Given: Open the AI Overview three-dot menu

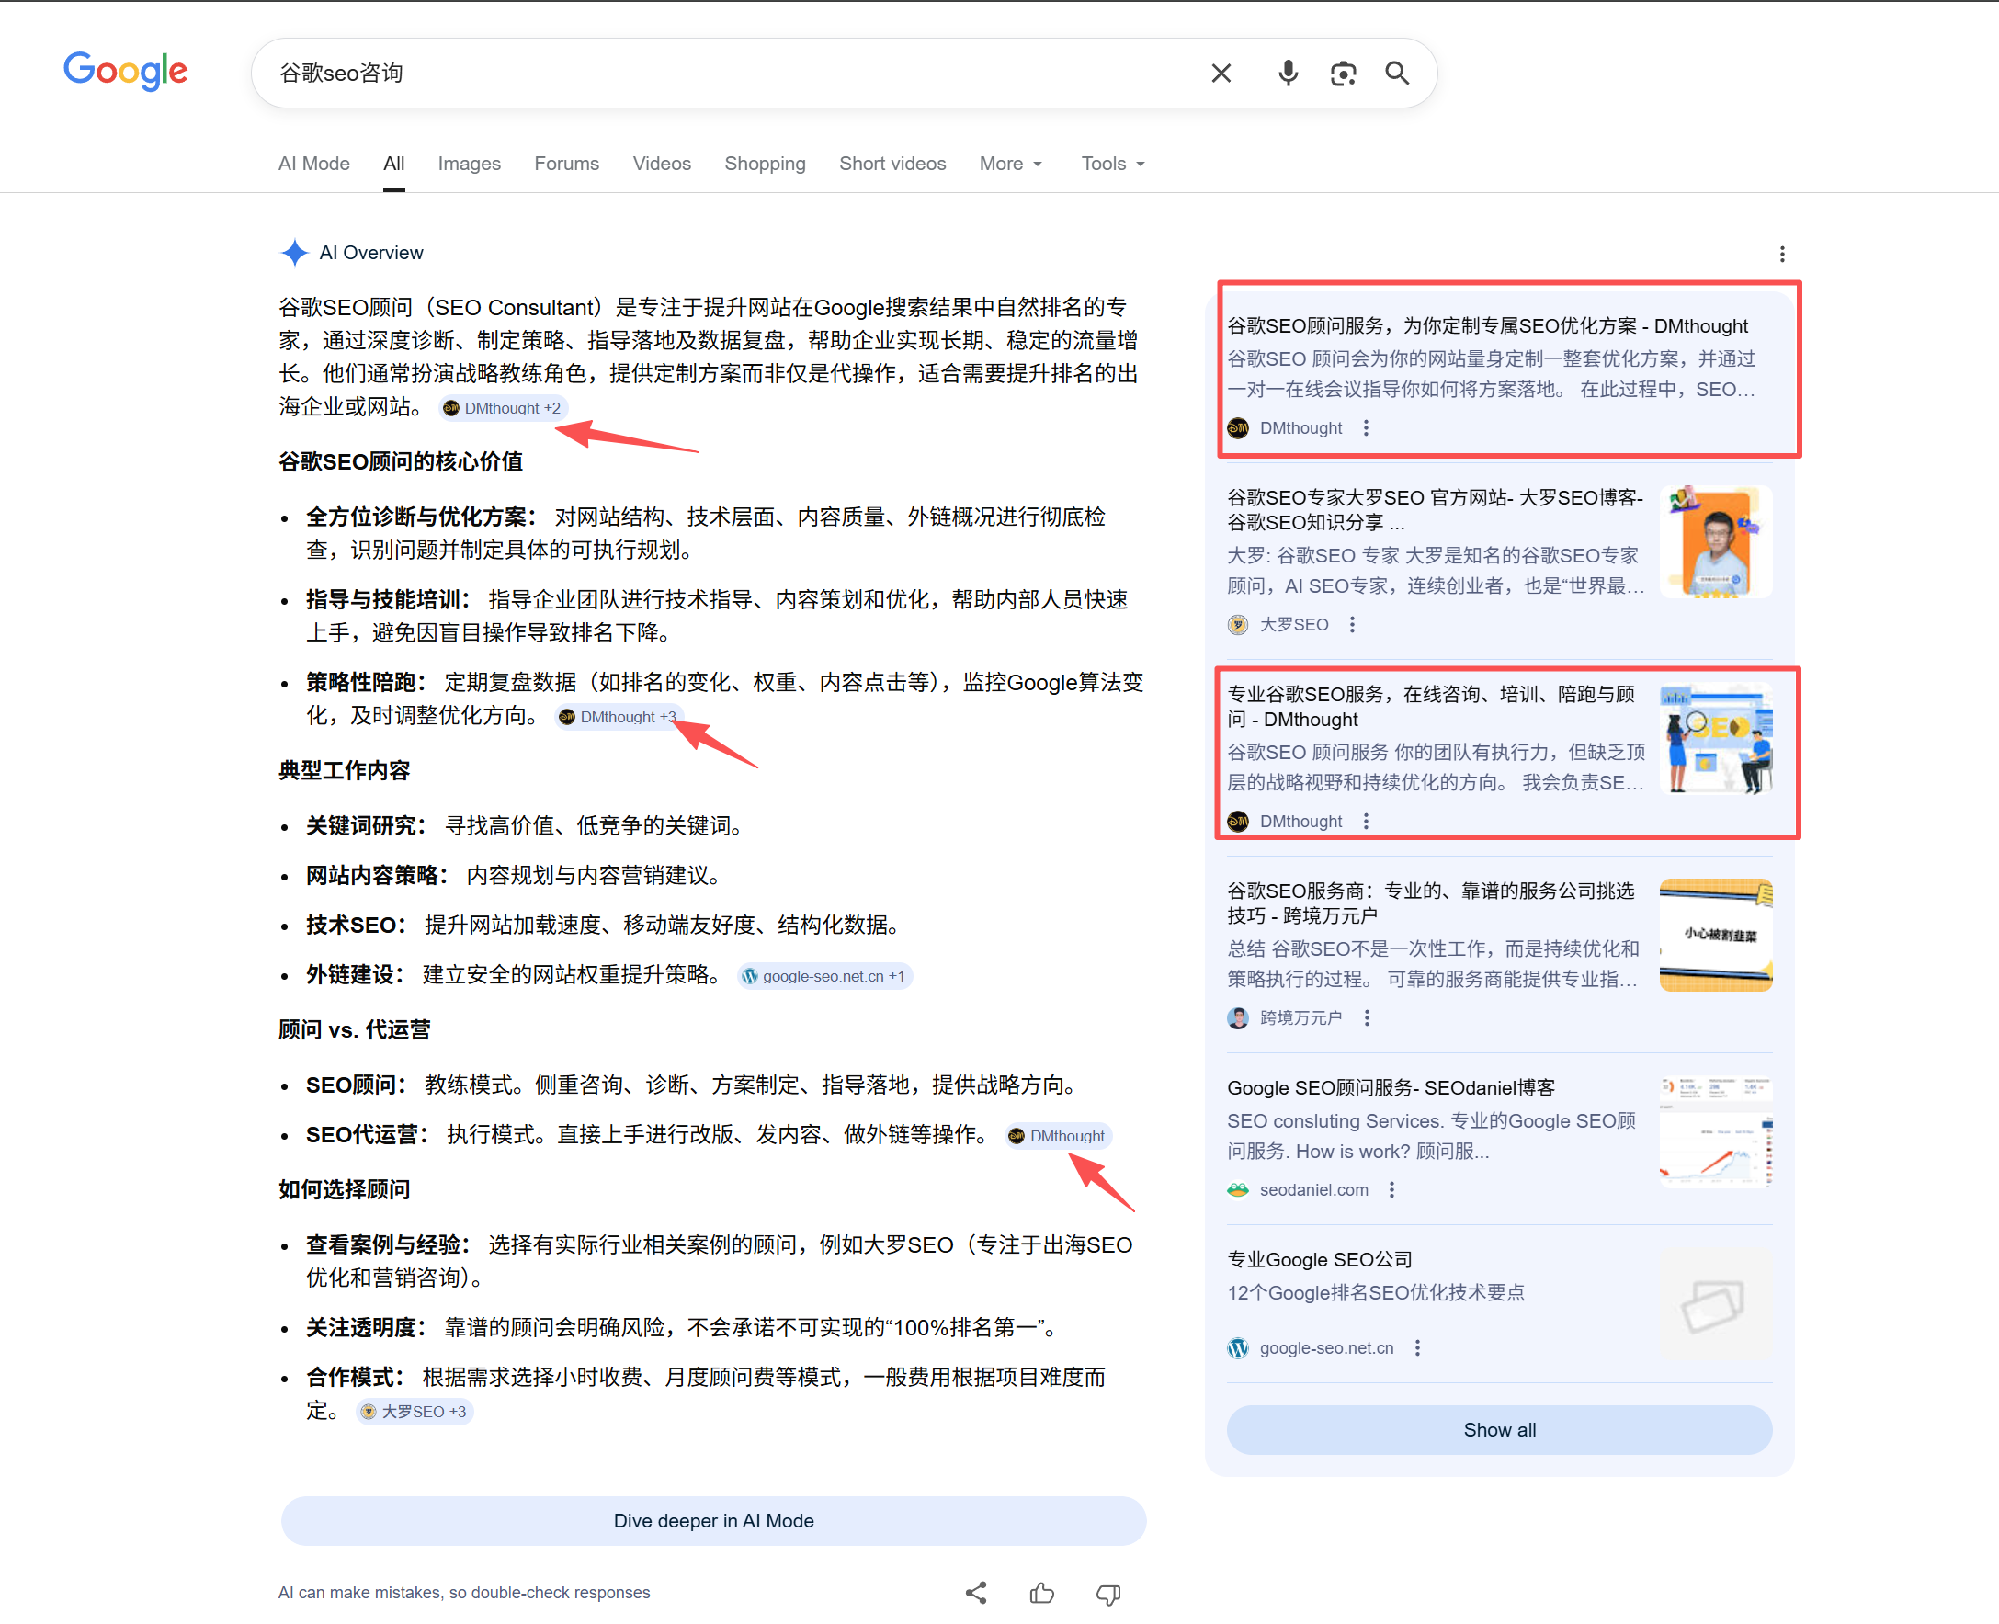Looking at the screenshot, I should tap(1782, 254).
